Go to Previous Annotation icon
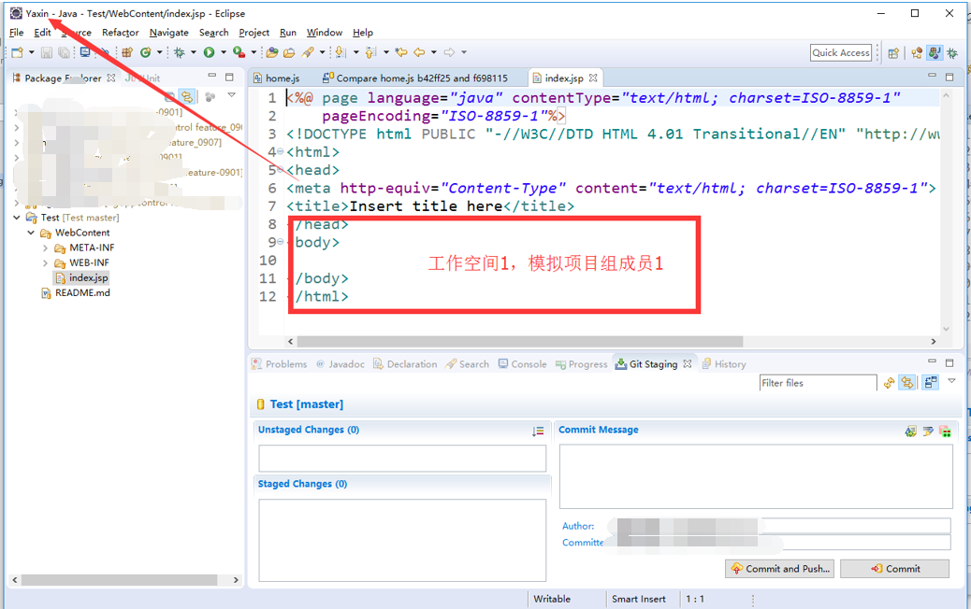The image size is (971, 609). tap(371, 52)
